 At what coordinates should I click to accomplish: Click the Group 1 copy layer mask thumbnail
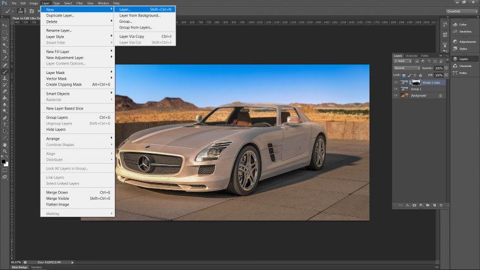pos(416,82)
